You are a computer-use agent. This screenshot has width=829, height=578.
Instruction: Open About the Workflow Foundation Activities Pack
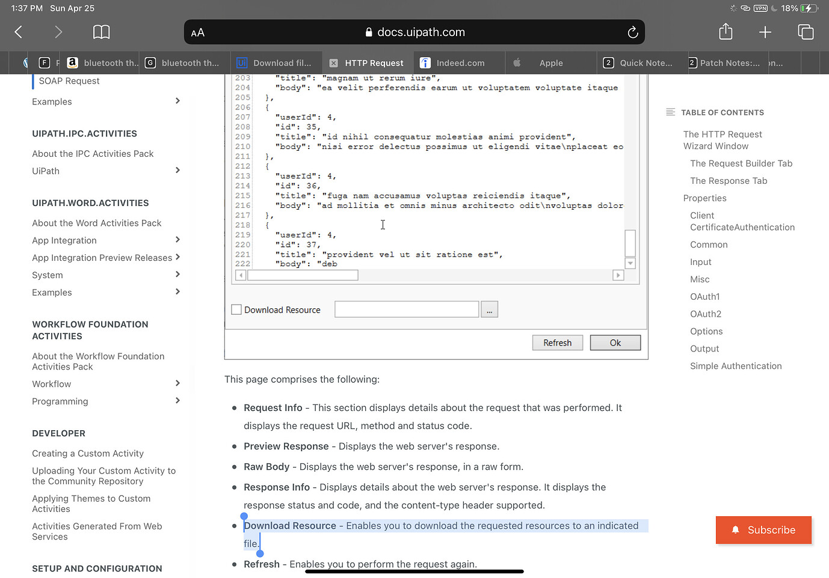tap(98, 362)
